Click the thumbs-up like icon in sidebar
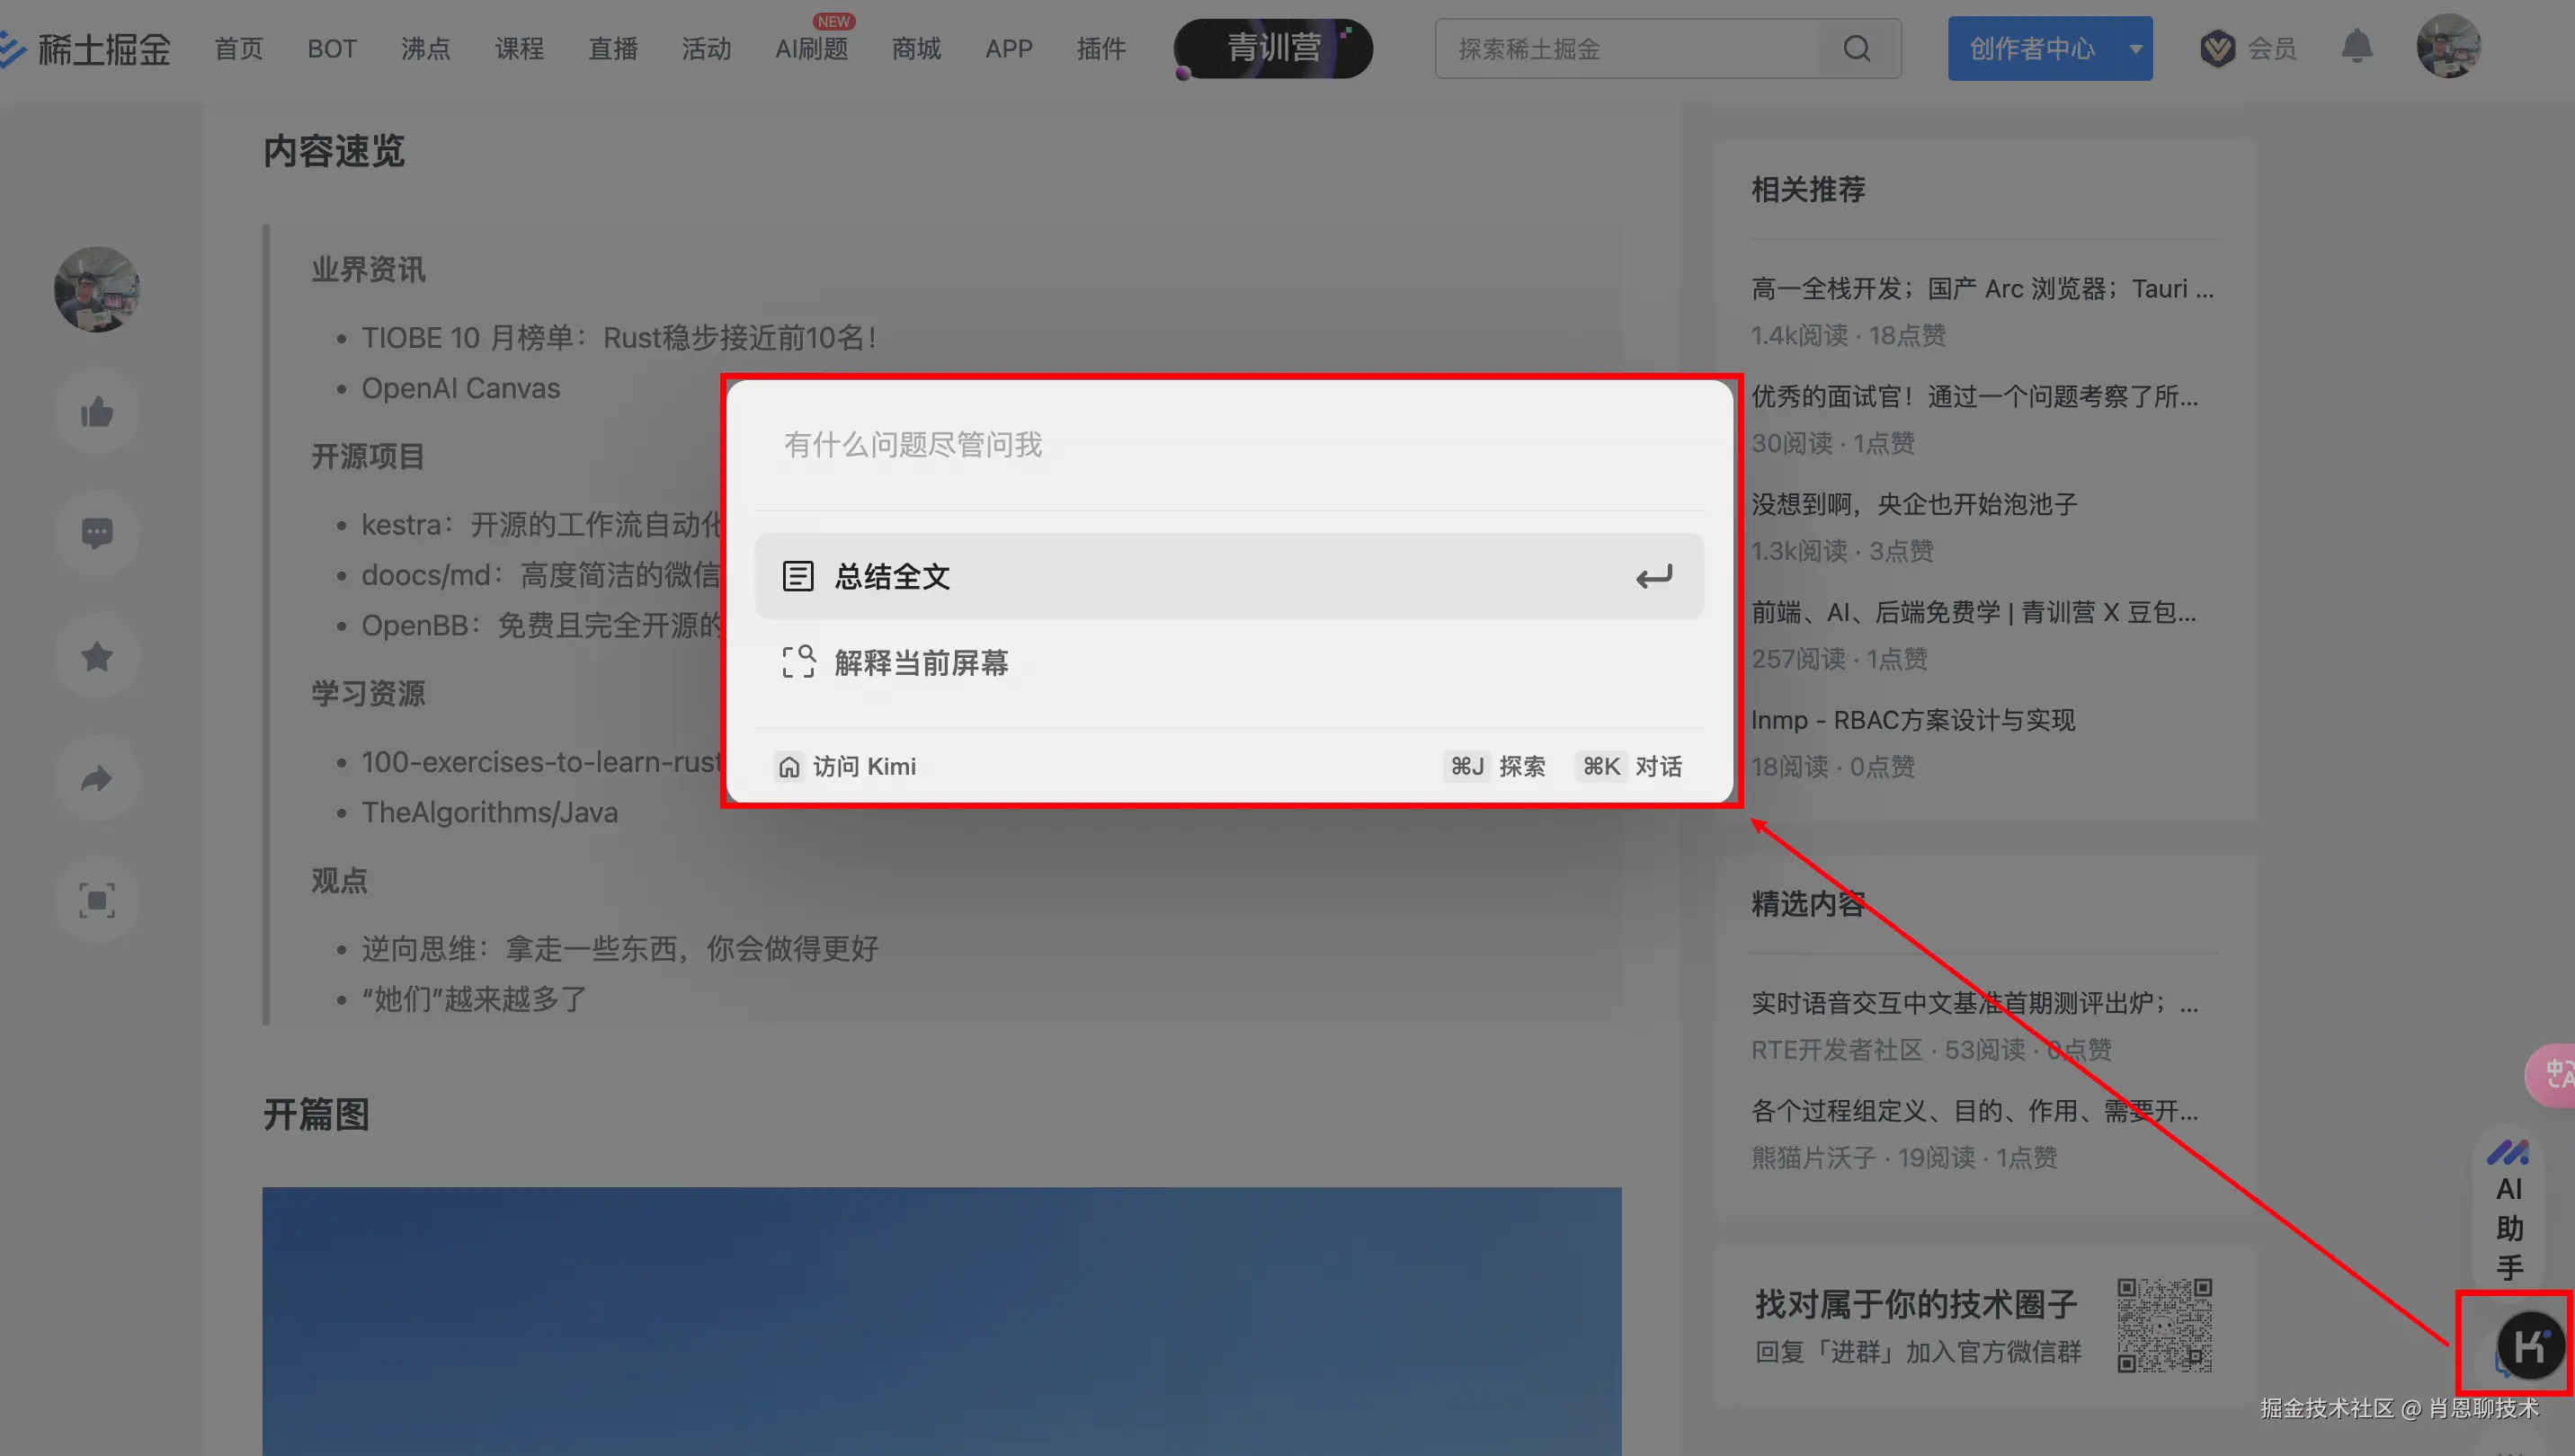Viewport: 2575px width, 1456px height. click(x=97, y=412)
